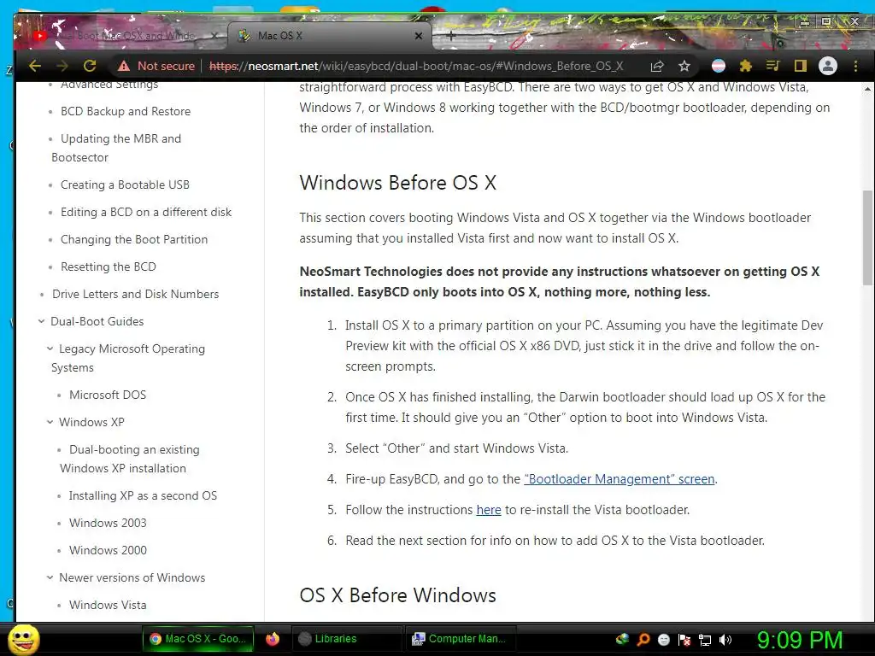Open the Action Center flag tray icon

coord(684,640)
